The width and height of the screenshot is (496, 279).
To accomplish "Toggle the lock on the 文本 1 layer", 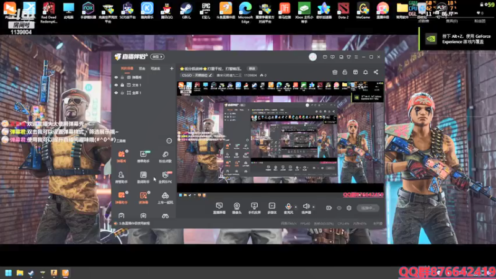I will 122,85.
